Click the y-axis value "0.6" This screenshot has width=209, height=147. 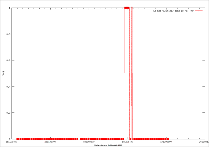[8, 60]
